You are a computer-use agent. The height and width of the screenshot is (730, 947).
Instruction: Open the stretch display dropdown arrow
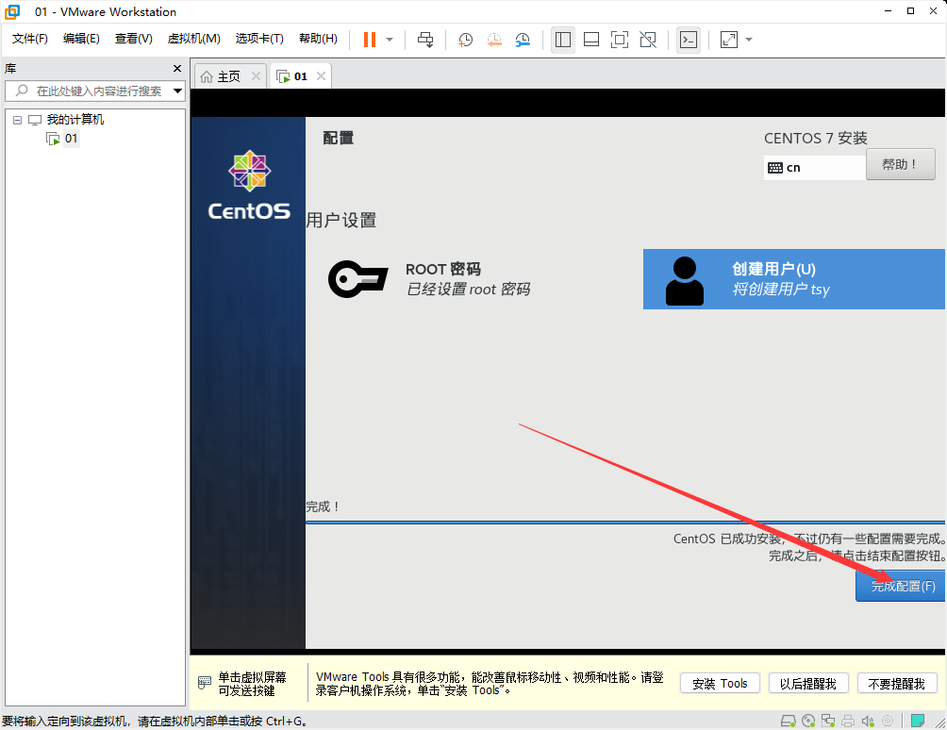tap(749, 40)
